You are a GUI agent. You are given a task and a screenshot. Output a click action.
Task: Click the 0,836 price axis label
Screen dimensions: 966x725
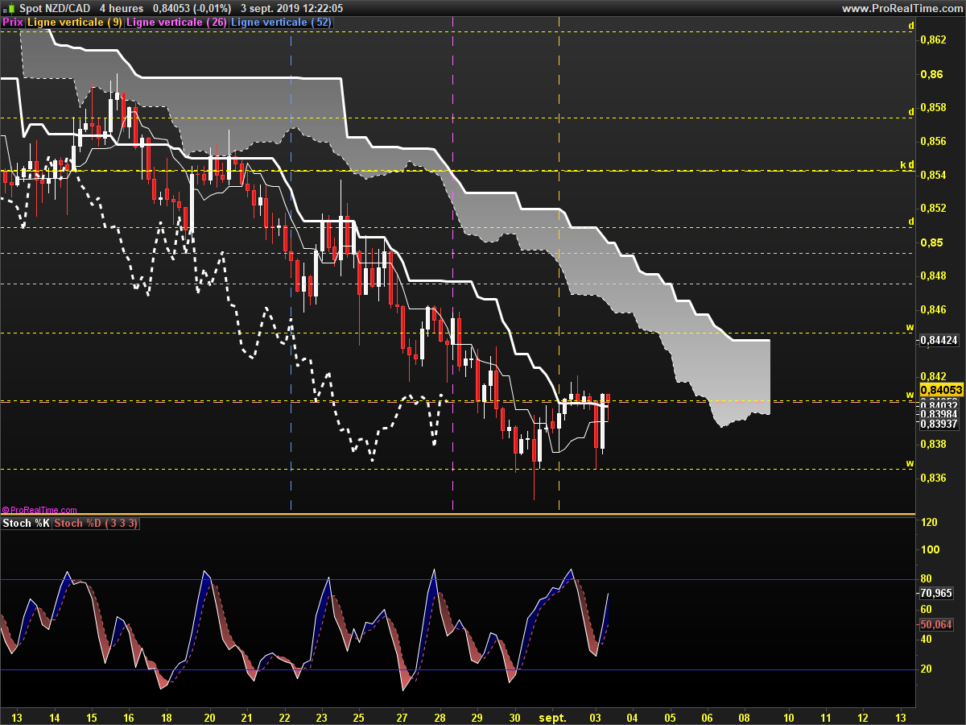(932, 478)
